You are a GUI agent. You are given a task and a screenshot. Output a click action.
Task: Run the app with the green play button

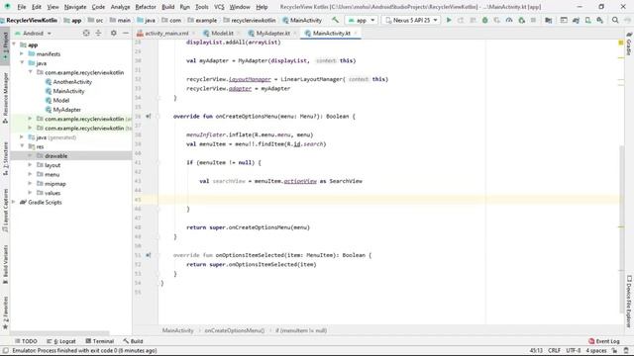(449, 20)
